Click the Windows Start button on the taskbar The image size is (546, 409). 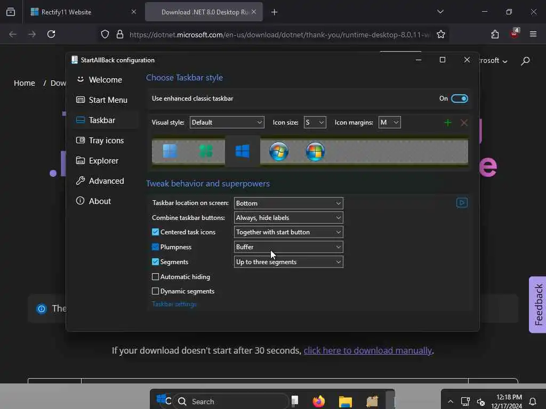(x=161, y=399)
